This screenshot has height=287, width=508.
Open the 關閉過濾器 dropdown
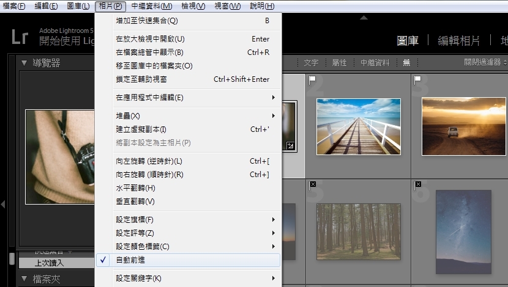(485, 62)
